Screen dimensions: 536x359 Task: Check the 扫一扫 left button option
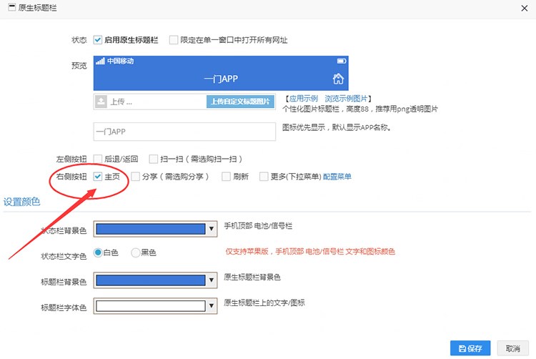tap(154, 159)
